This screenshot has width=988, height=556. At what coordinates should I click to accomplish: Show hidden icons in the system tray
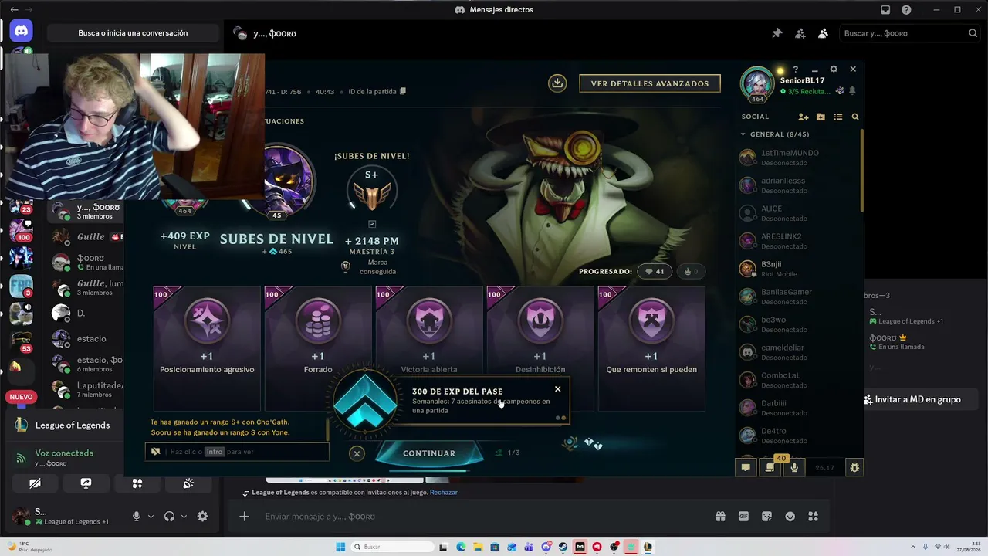click(x=914, y=547)
